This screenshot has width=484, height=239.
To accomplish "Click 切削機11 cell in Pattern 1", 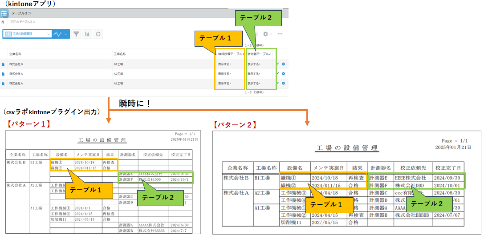I will click(58, 219).
